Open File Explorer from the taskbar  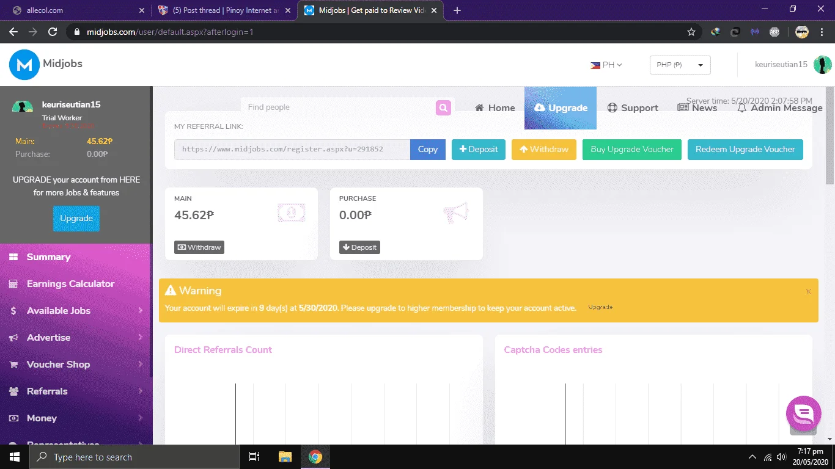285,457
